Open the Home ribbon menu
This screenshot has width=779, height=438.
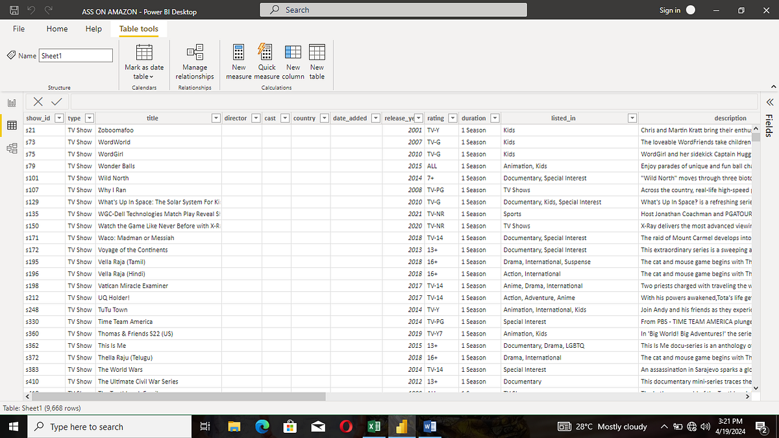click(x=56, y=29)
